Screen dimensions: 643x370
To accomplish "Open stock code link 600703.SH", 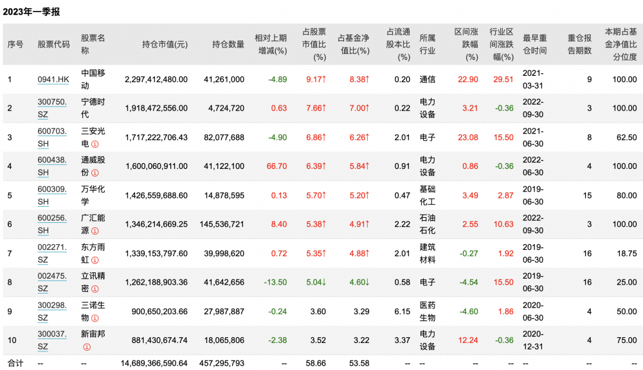I will pyautogui.click(x=52, y=137).
